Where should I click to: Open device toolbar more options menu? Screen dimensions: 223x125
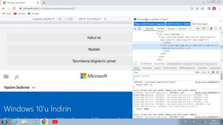(129, 19)
